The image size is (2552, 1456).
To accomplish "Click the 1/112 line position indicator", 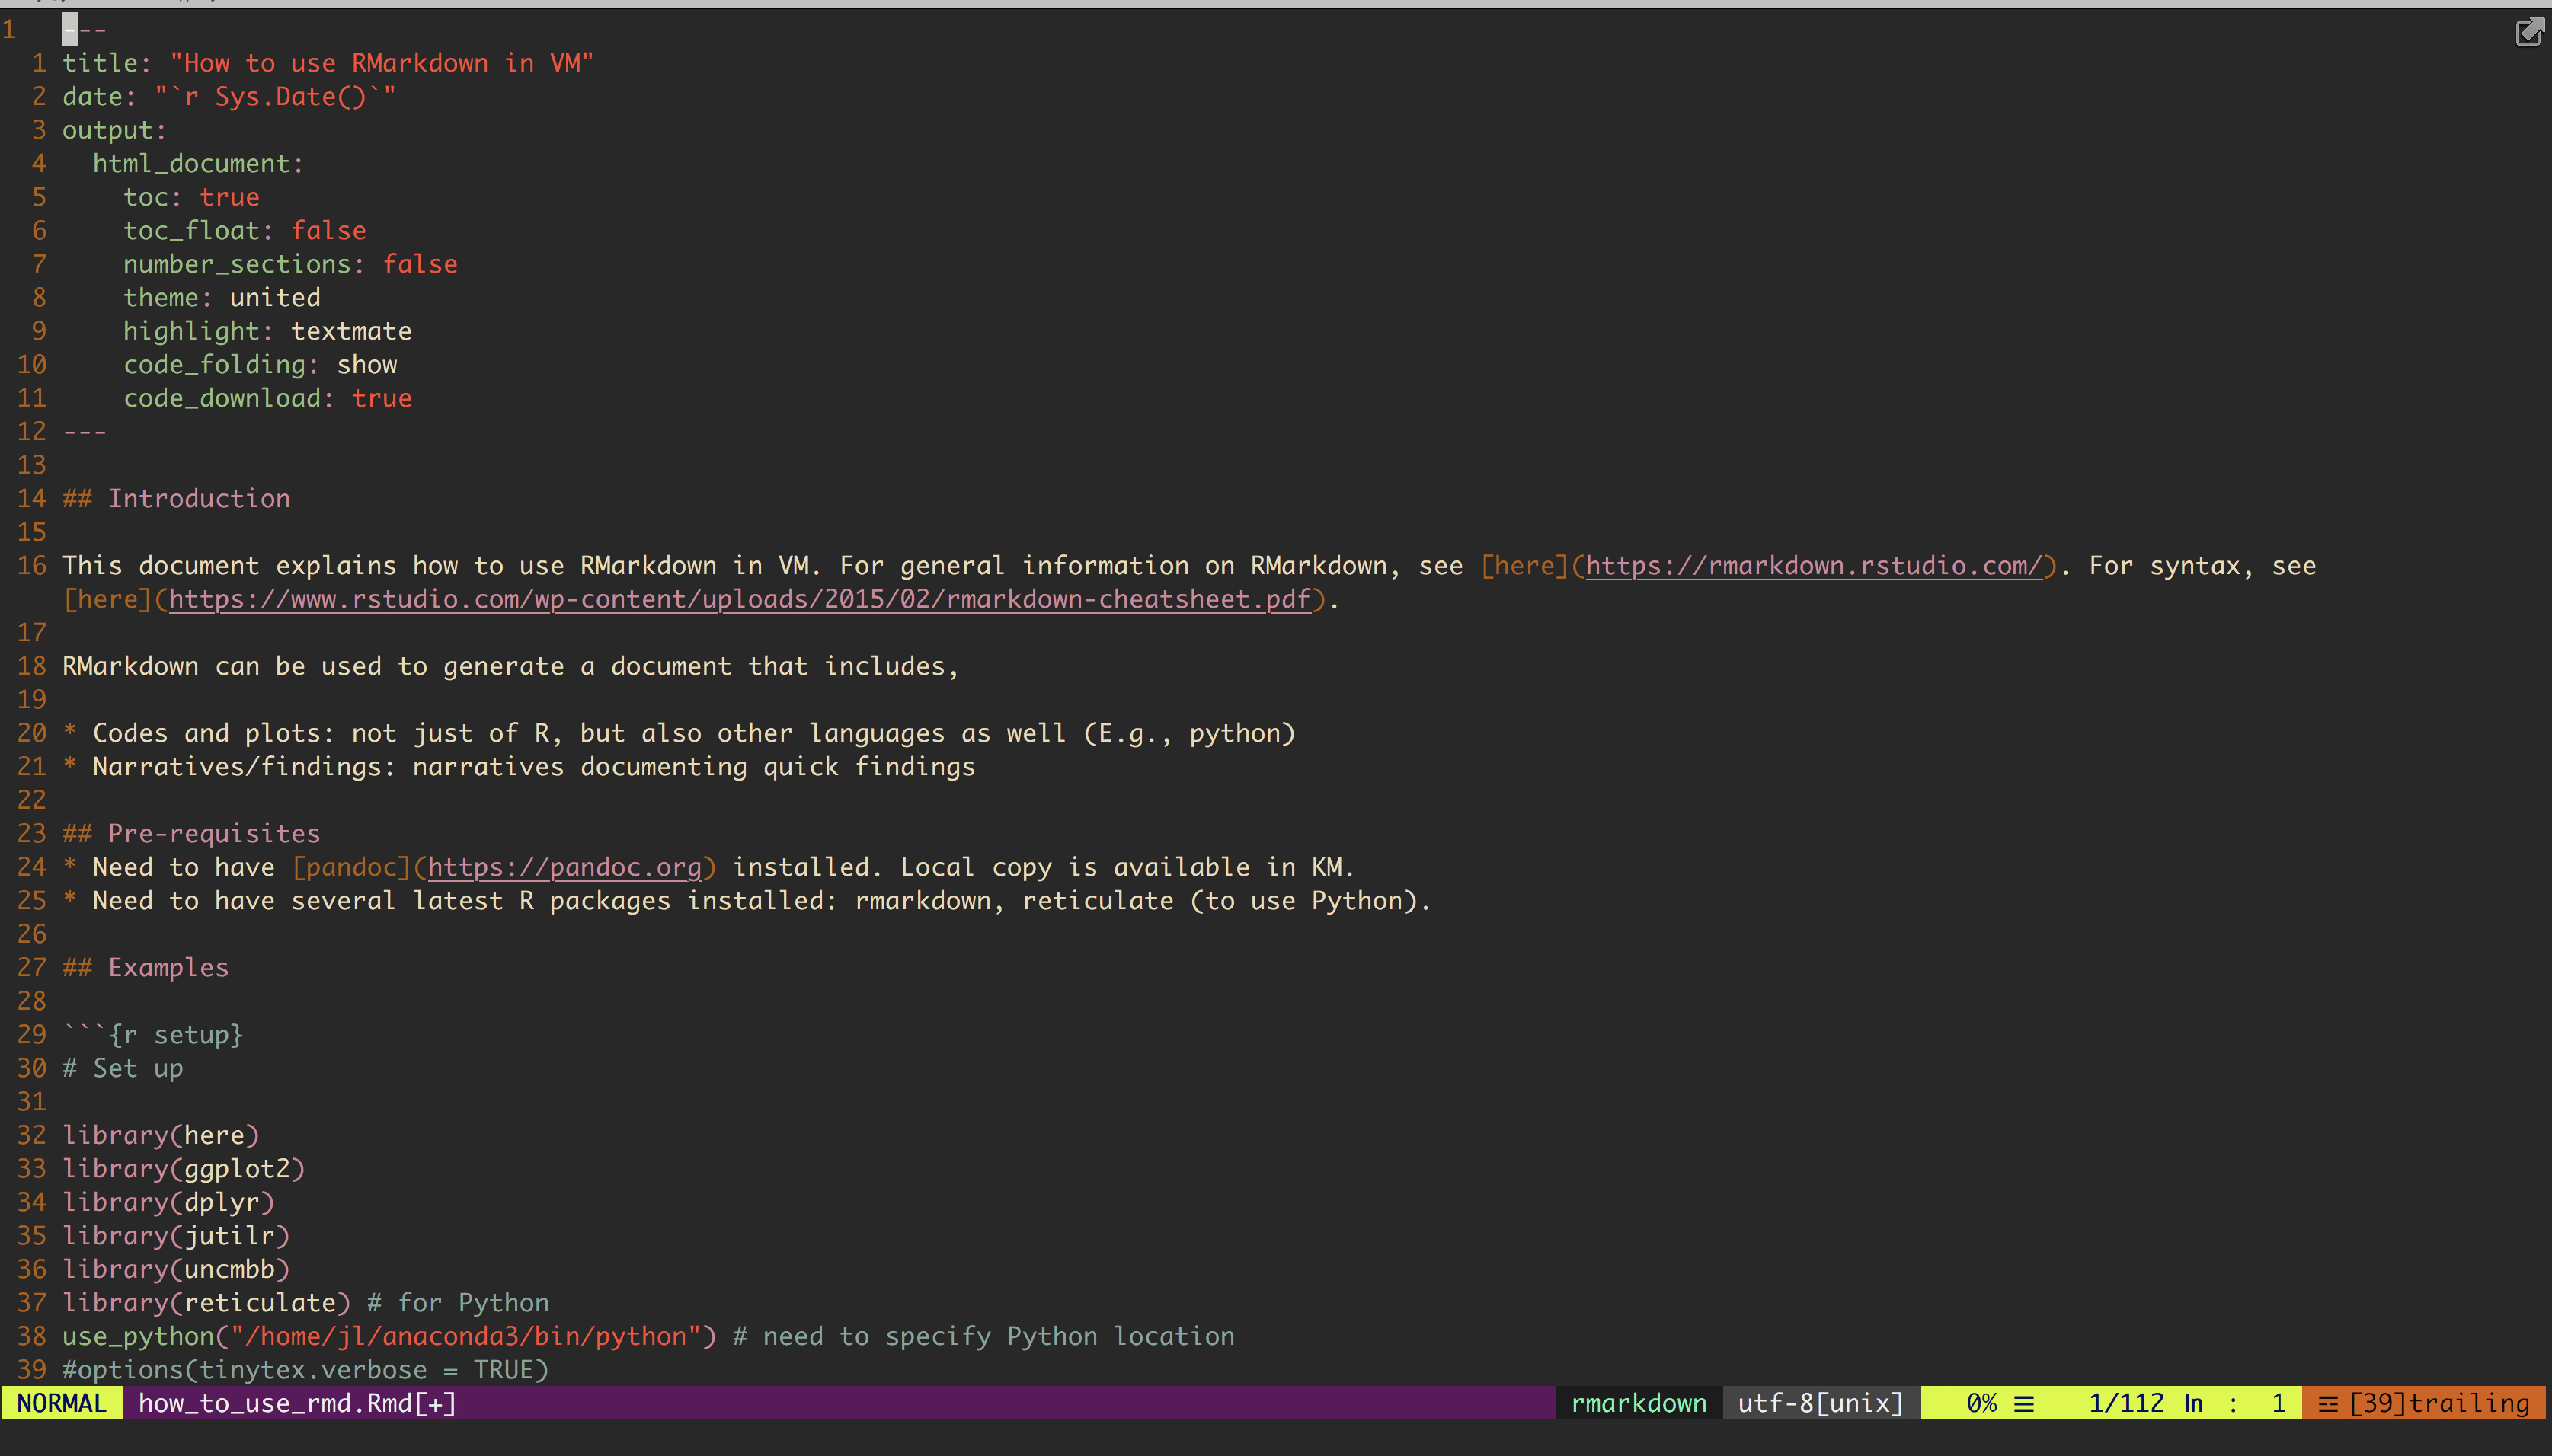I will [x=2126, y=1403].
